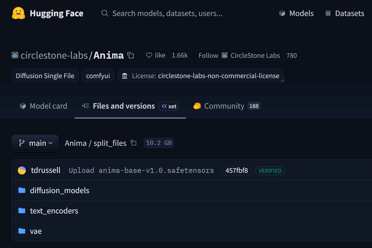The height and width of the screenshot is (248, 372).
Task: Click the text_encoders folder icon
Action: [x=22, y=211]
